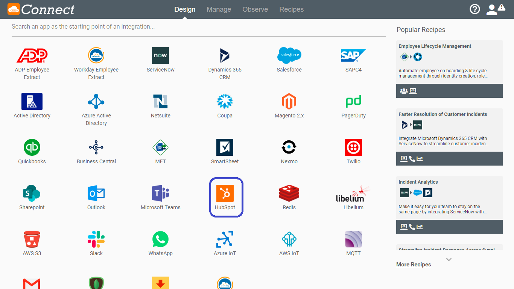Select the MQTT app icon
Image resolution: width=514 pixels, height=289 pixels.
pyautogui.click(x=353, y=239)
